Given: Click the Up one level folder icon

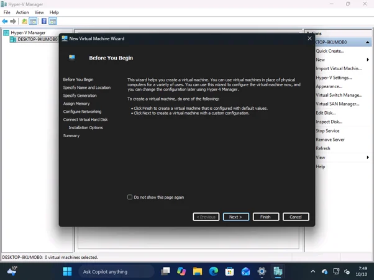Looking at the screenshot, I should pos(24,21).
